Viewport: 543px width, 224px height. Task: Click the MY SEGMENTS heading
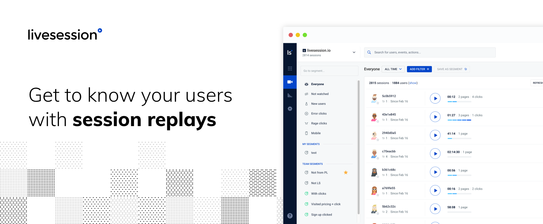click(311, 144)
